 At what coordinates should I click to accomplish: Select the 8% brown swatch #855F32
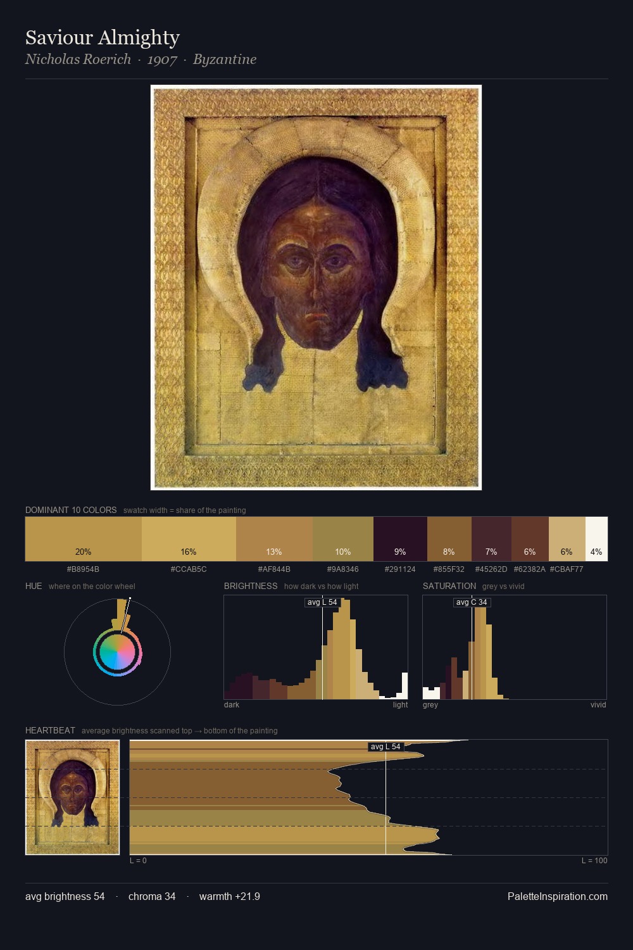pos(449,539)
